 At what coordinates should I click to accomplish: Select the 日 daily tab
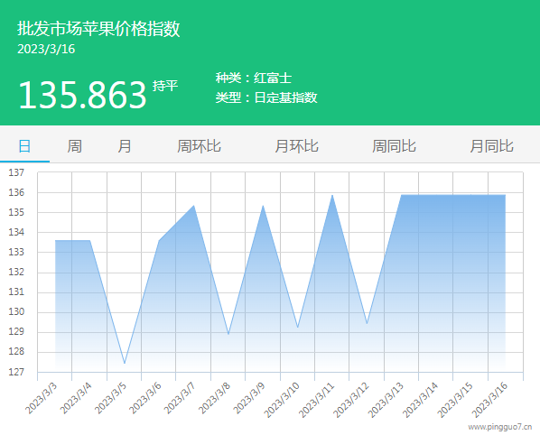pyautogui.click(x=24, y=146)
